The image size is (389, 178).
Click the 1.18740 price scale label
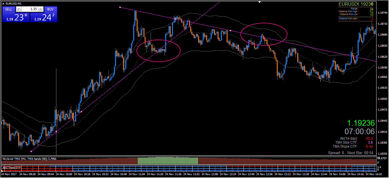coord(382,13)
